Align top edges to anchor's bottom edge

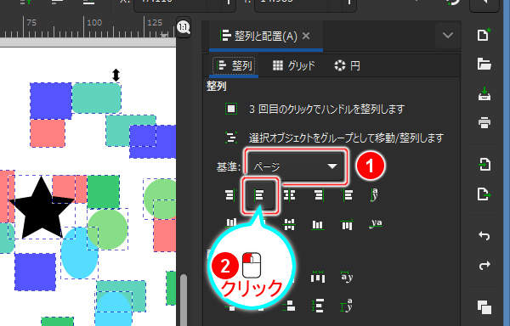click(x=347, y=224)
